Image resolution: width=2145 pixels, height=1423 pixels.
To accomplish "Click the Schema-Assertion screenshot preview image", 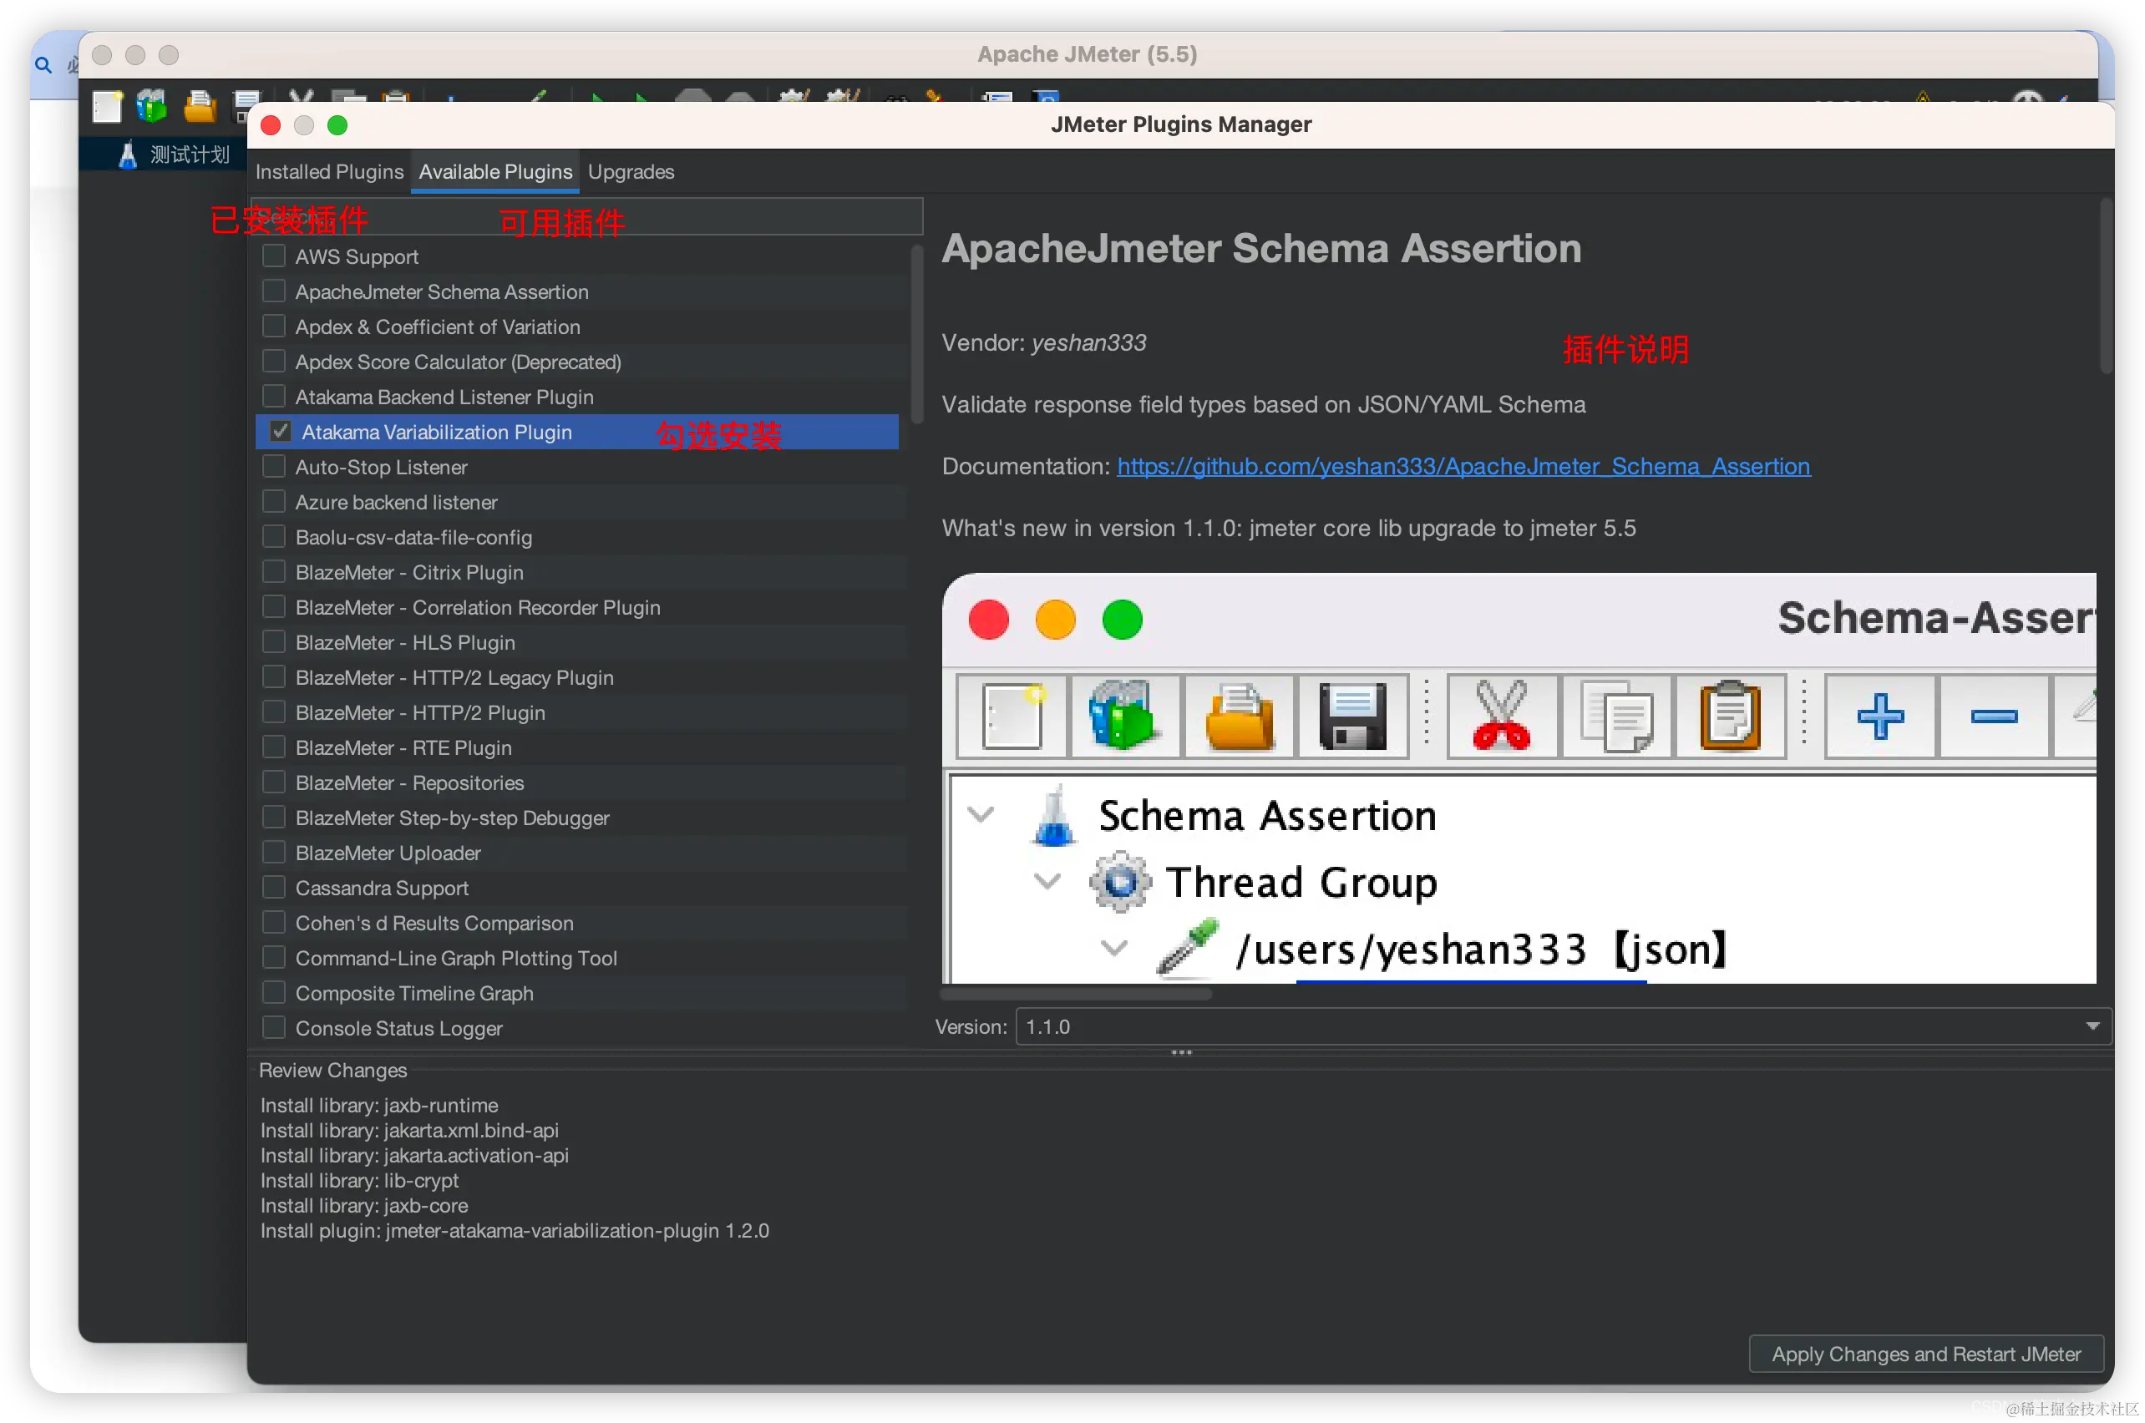I will pyautogui.click(x=1519, y=777).
